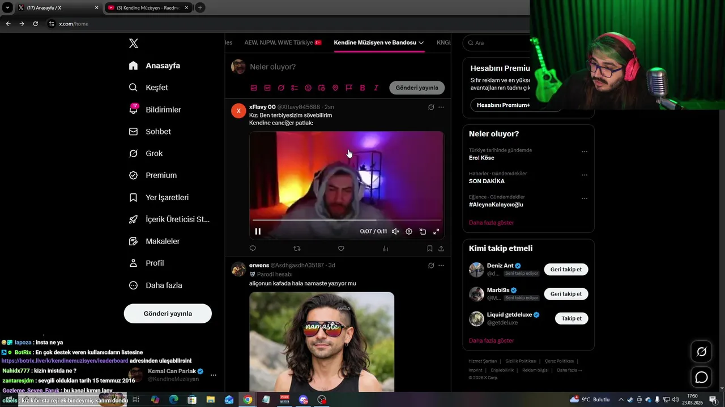Share the xFlavy OO post
This screenshot has height=407, width=725.
click(x=441, y=248)
